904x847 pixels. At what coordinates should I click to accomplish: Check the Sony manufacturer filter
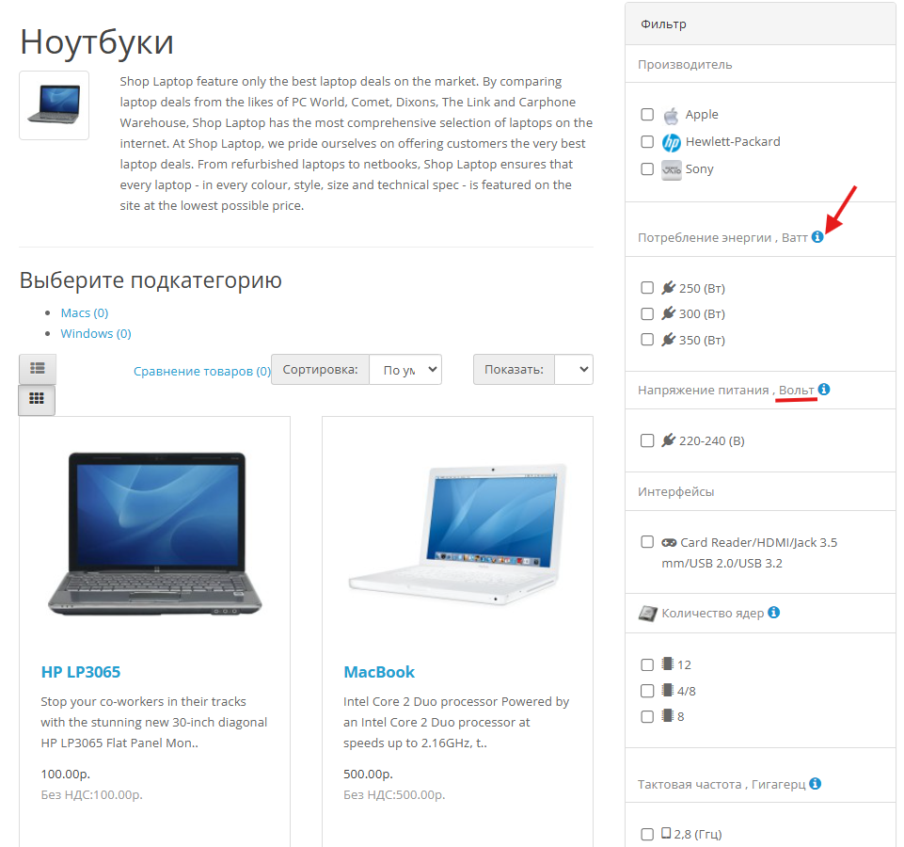[x=647, y=168]
